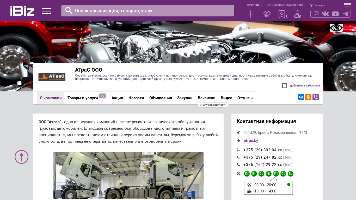Click the address location arrow icon
The height and width of the screenshot is (200, 356).
click(x=238, y=133)
